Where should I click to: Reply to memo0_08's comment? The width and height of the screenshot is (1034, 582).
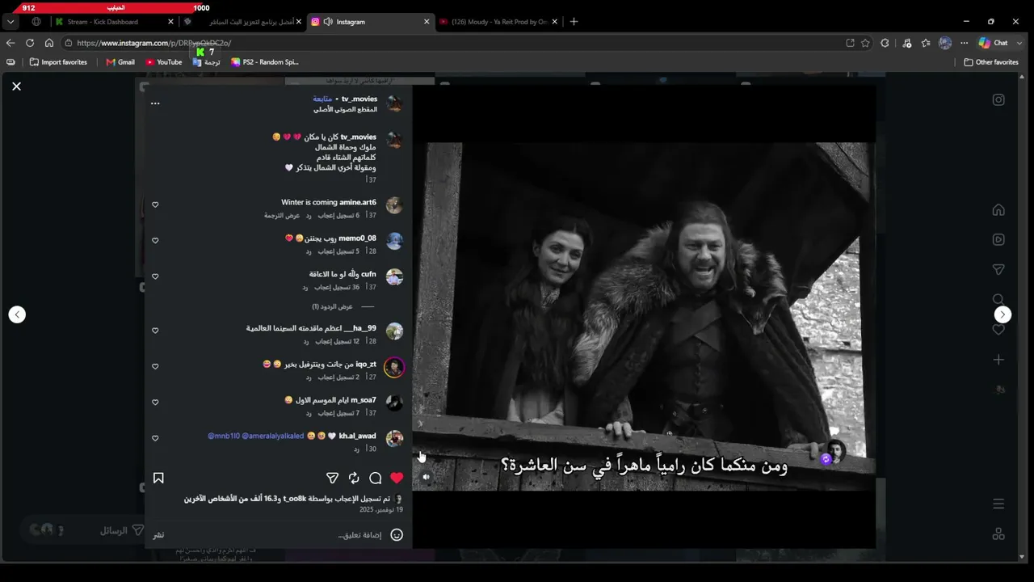(x=309, y=251)
